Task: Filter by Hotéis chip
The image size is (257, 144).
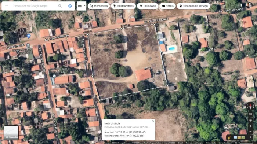Action: coord(167,6)
